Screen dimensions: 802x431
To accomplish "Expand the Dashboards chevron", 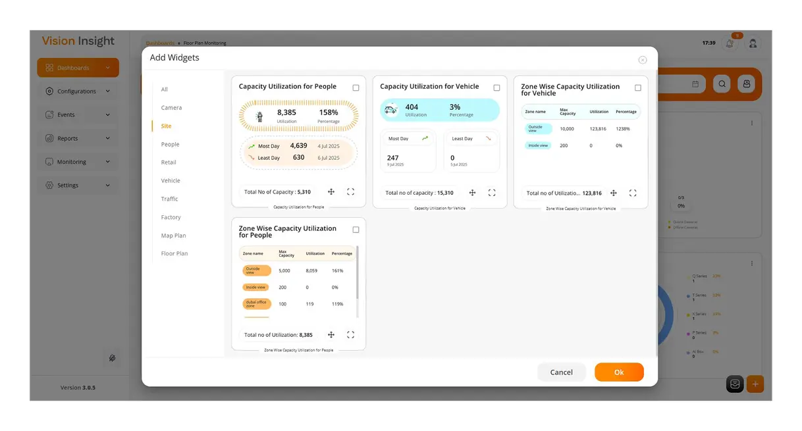I will click(x=108, y=68).
